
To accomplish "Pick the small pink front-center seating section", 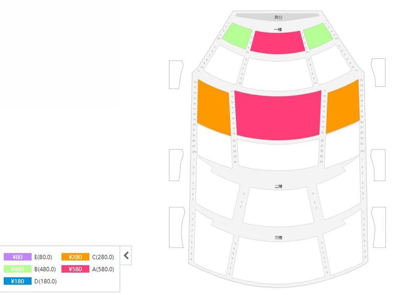I will click(278, 42).
